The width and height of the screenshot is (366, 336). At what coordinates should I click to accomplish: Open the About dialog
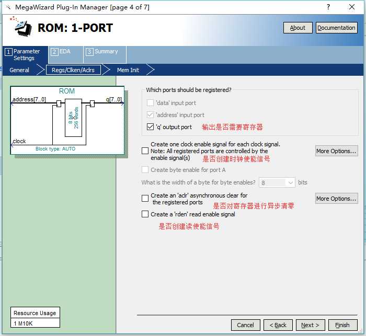(298, 28)
